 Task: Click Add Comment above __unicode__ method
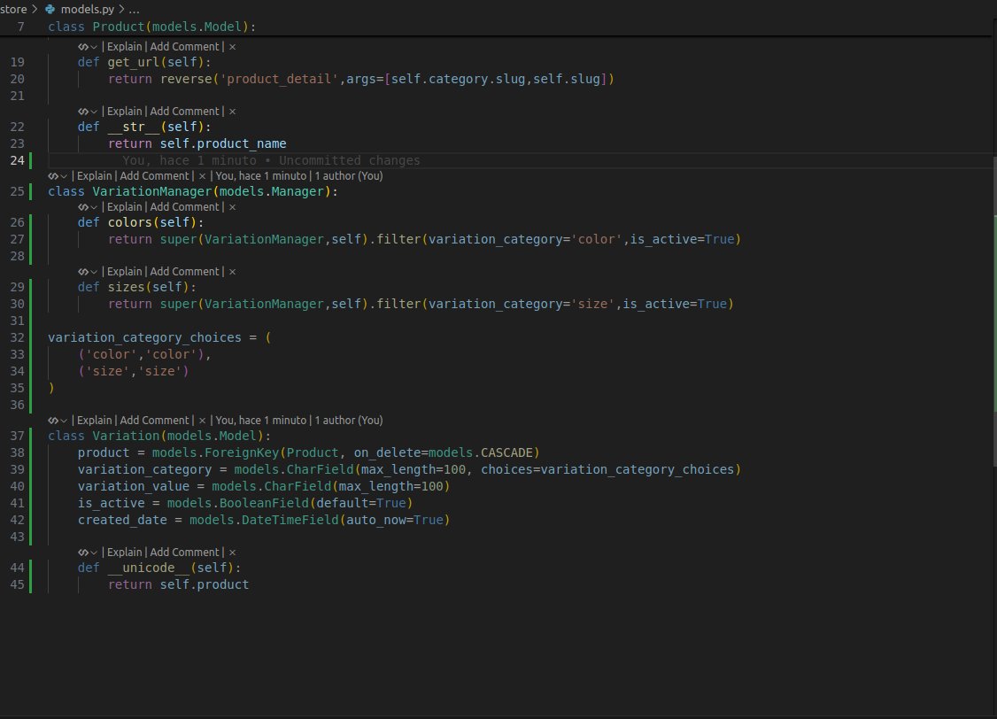[184, 553]
